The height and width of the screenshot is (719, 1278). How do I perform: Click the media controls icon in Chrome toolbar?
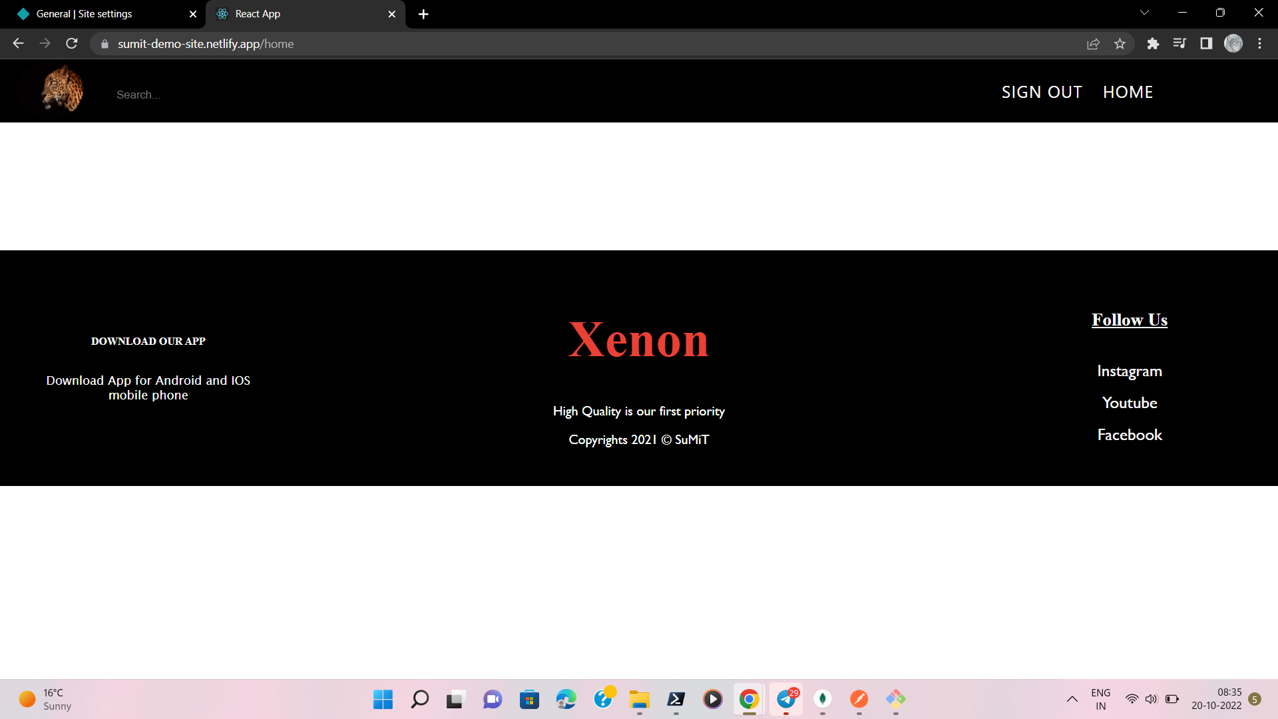click(x=1179, y=43)
